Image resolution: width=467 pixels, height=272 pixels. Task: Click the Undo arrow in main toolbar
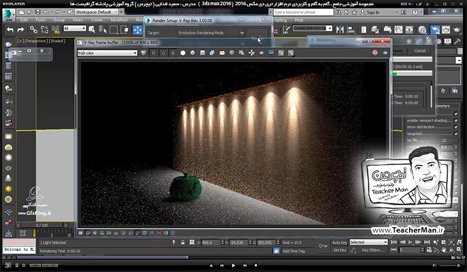pos(10,30)
